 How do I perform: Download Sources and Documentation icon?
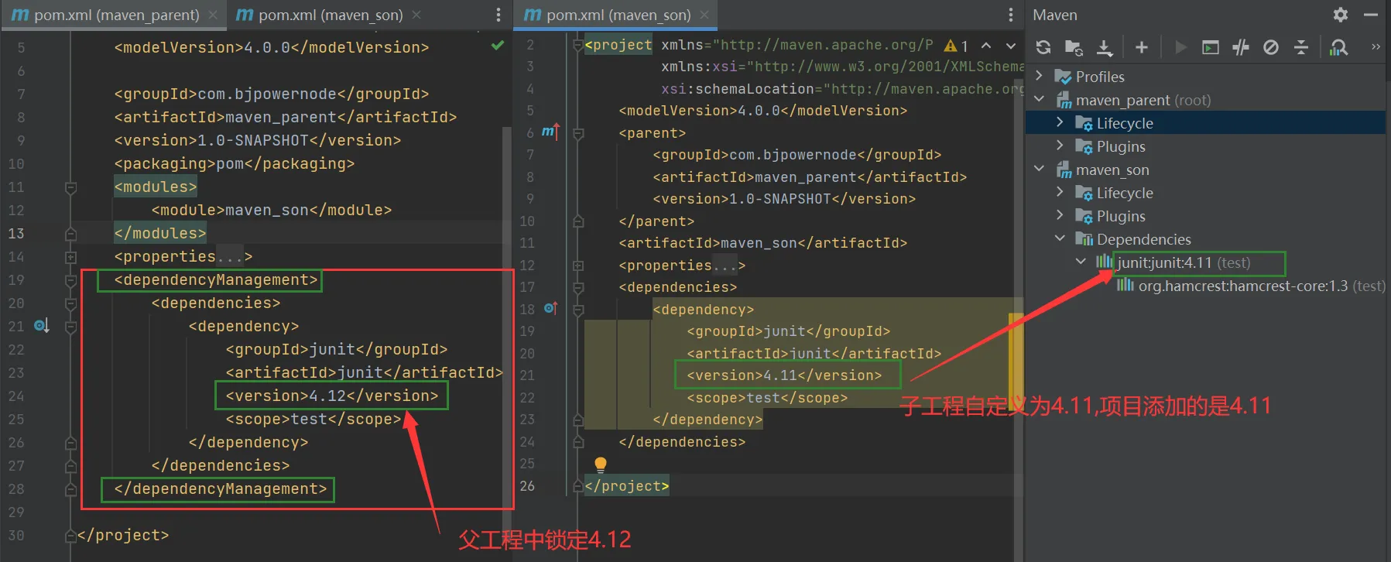(1105, 47)
